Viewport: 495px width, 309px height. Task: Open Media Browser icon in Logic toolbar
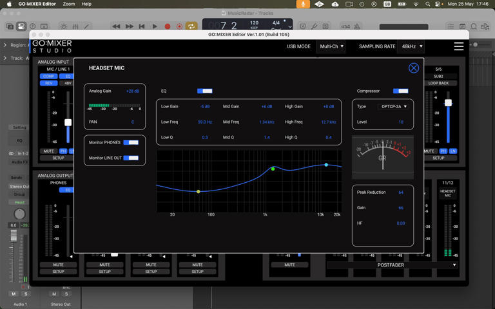485,26
